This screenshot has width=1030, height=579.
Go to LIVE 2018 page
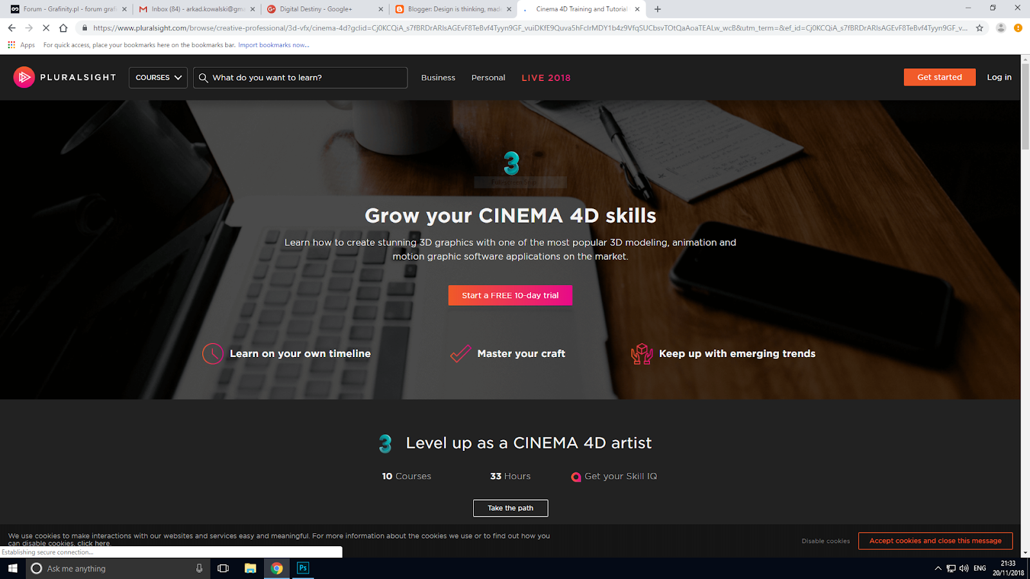pos(546,78)
